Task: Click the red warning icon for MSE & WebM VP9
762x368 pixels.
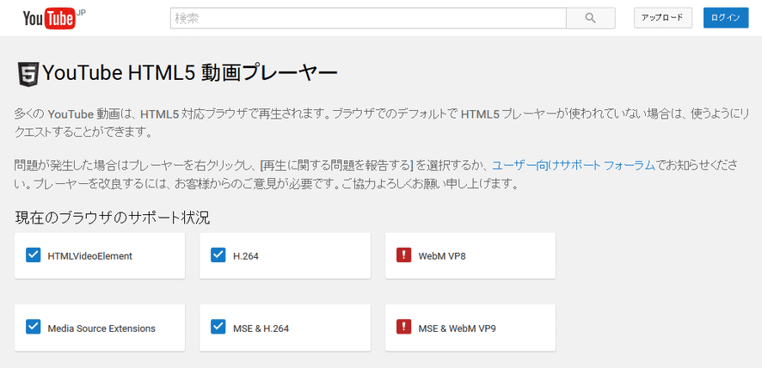Action: coord(404,328)
